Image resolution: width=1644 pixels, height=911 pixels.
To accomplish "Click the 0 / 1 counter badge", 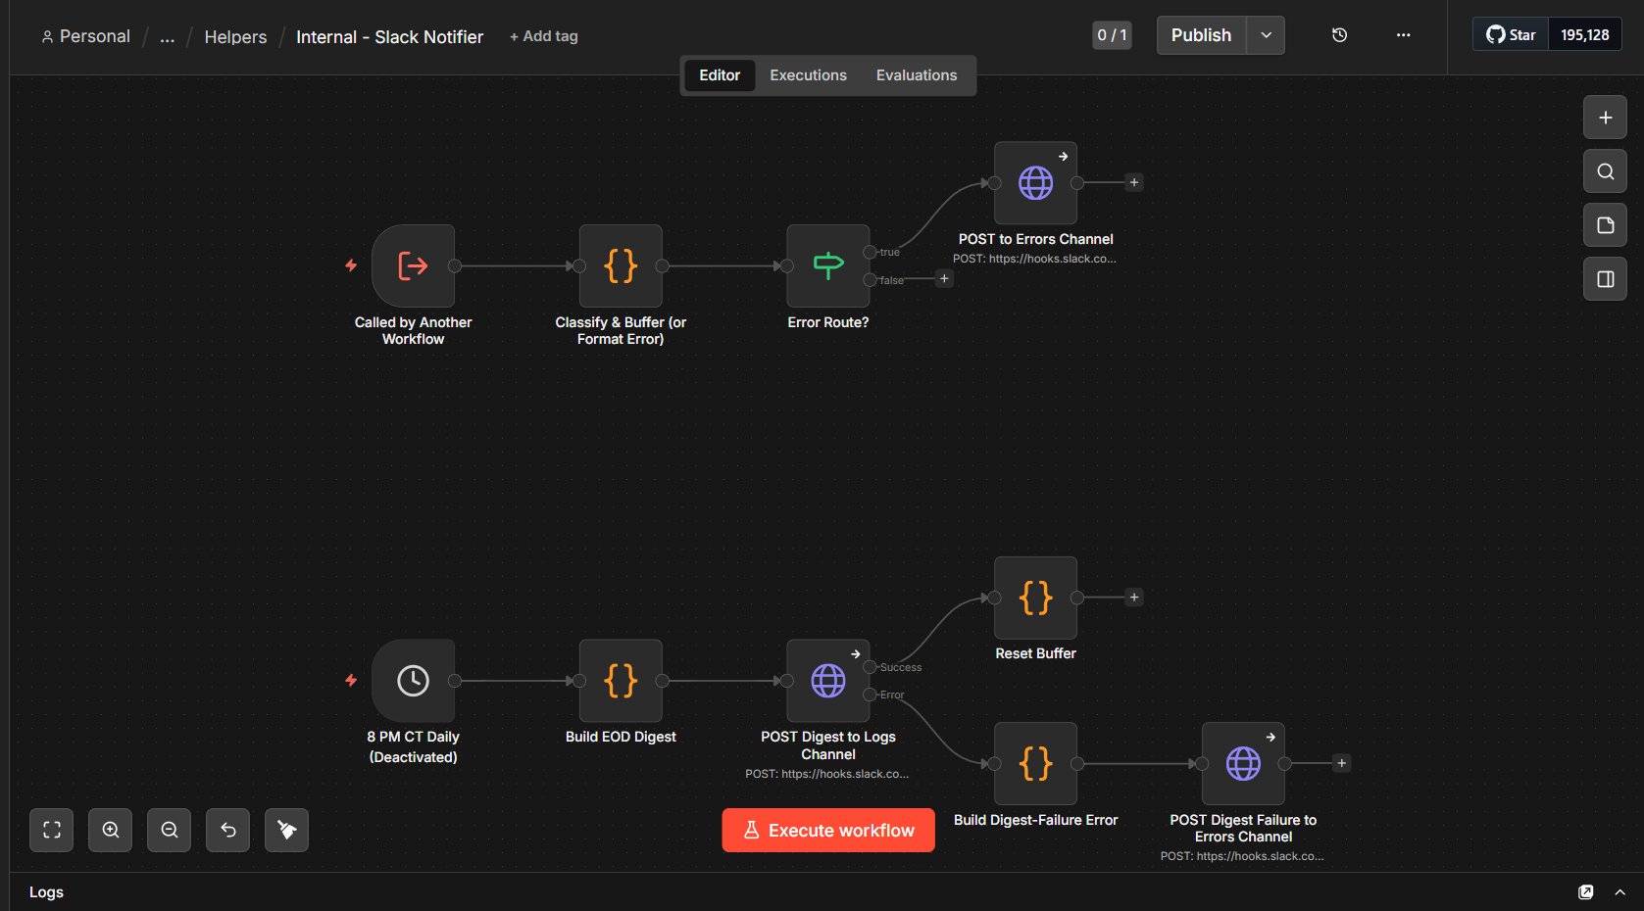I will point(1112,35).
